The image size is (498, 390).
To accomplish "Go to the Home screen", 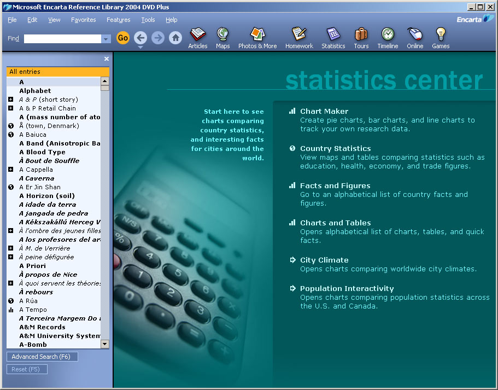I will click(x=175, y=38).
